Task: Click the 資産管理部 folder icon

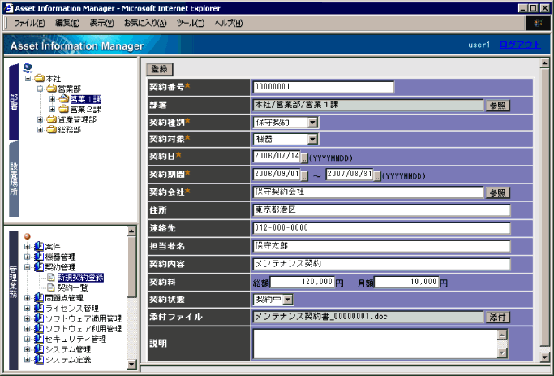Action: click(x=51, y=119)
